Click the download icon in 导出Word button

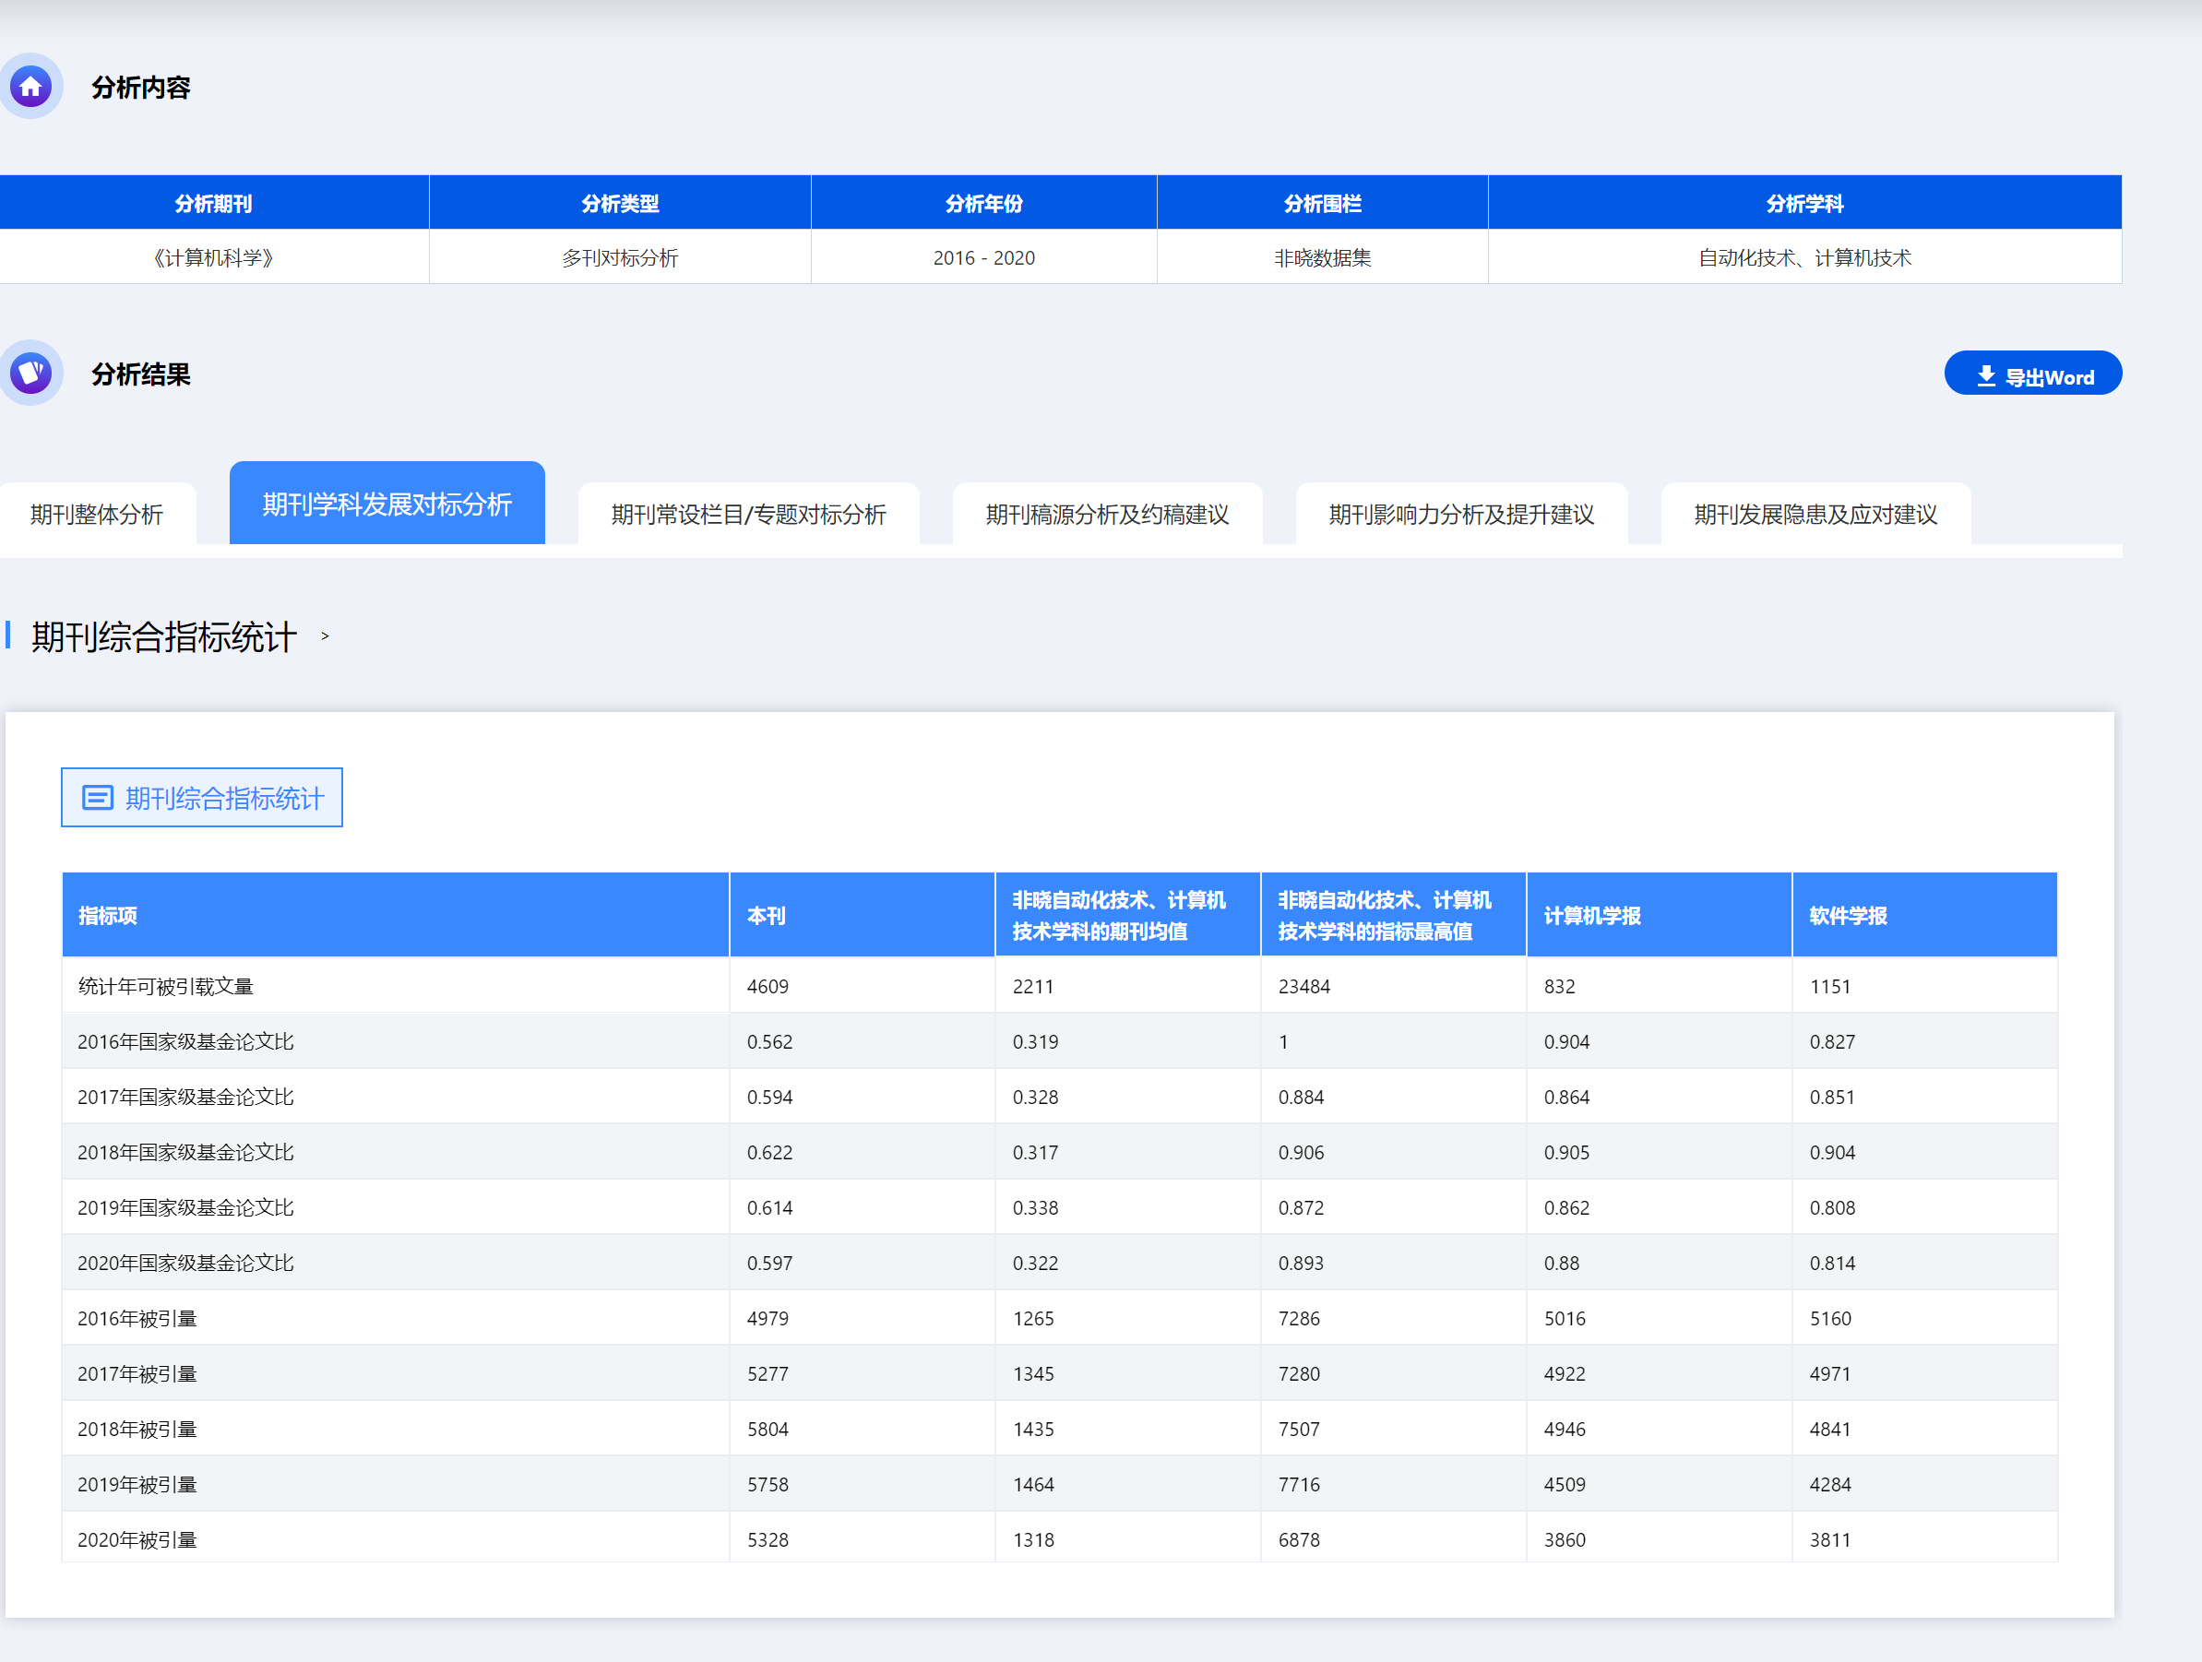click(x=1986, y=376)
